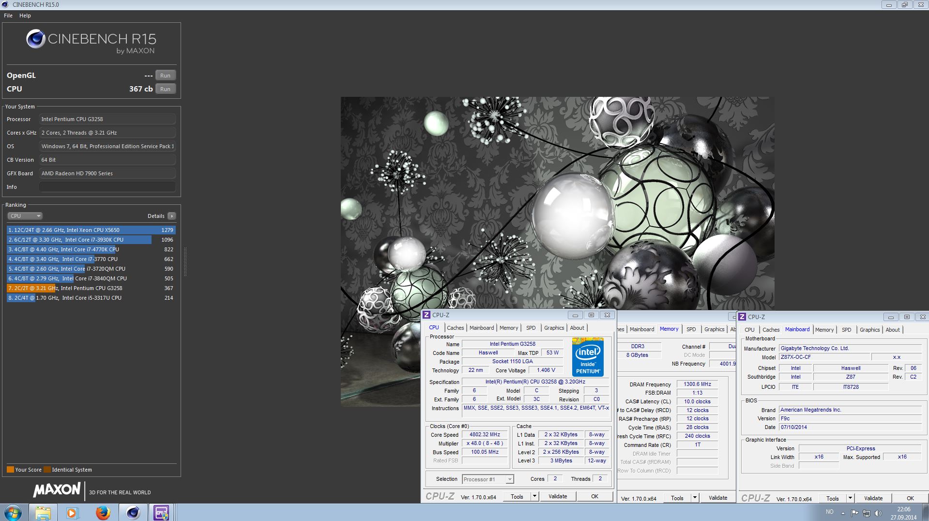This screenshot has height=521, width=929.
Task: Click the CPU-Z icon in the Mainboard window title
Action: pos(742,317)
